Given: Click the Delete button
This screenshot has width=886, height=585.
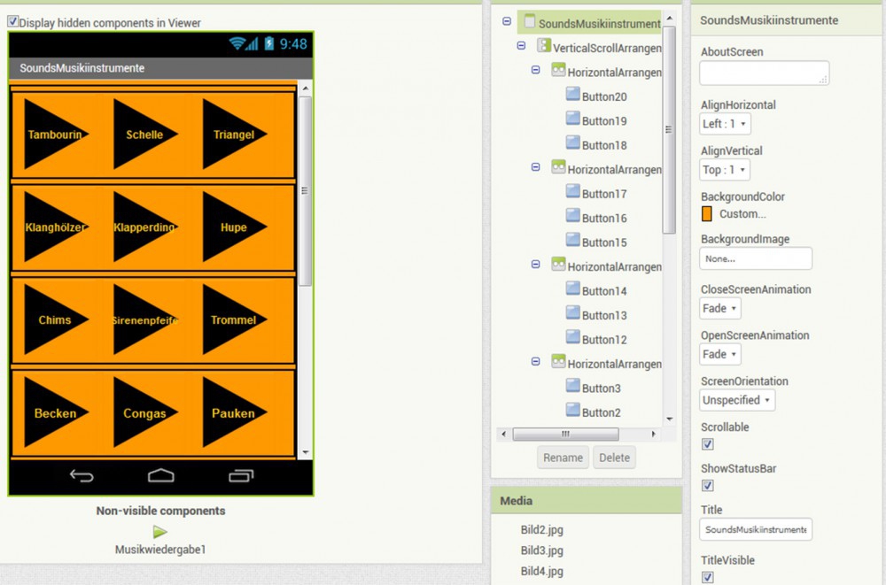Looking at the screenshot, I should click(x=614, y=458).
